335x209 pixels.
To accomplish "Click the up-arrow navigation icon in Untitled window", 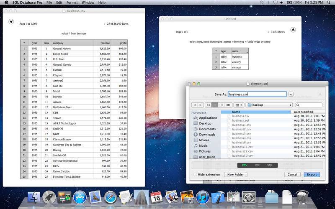I will 293,30.
